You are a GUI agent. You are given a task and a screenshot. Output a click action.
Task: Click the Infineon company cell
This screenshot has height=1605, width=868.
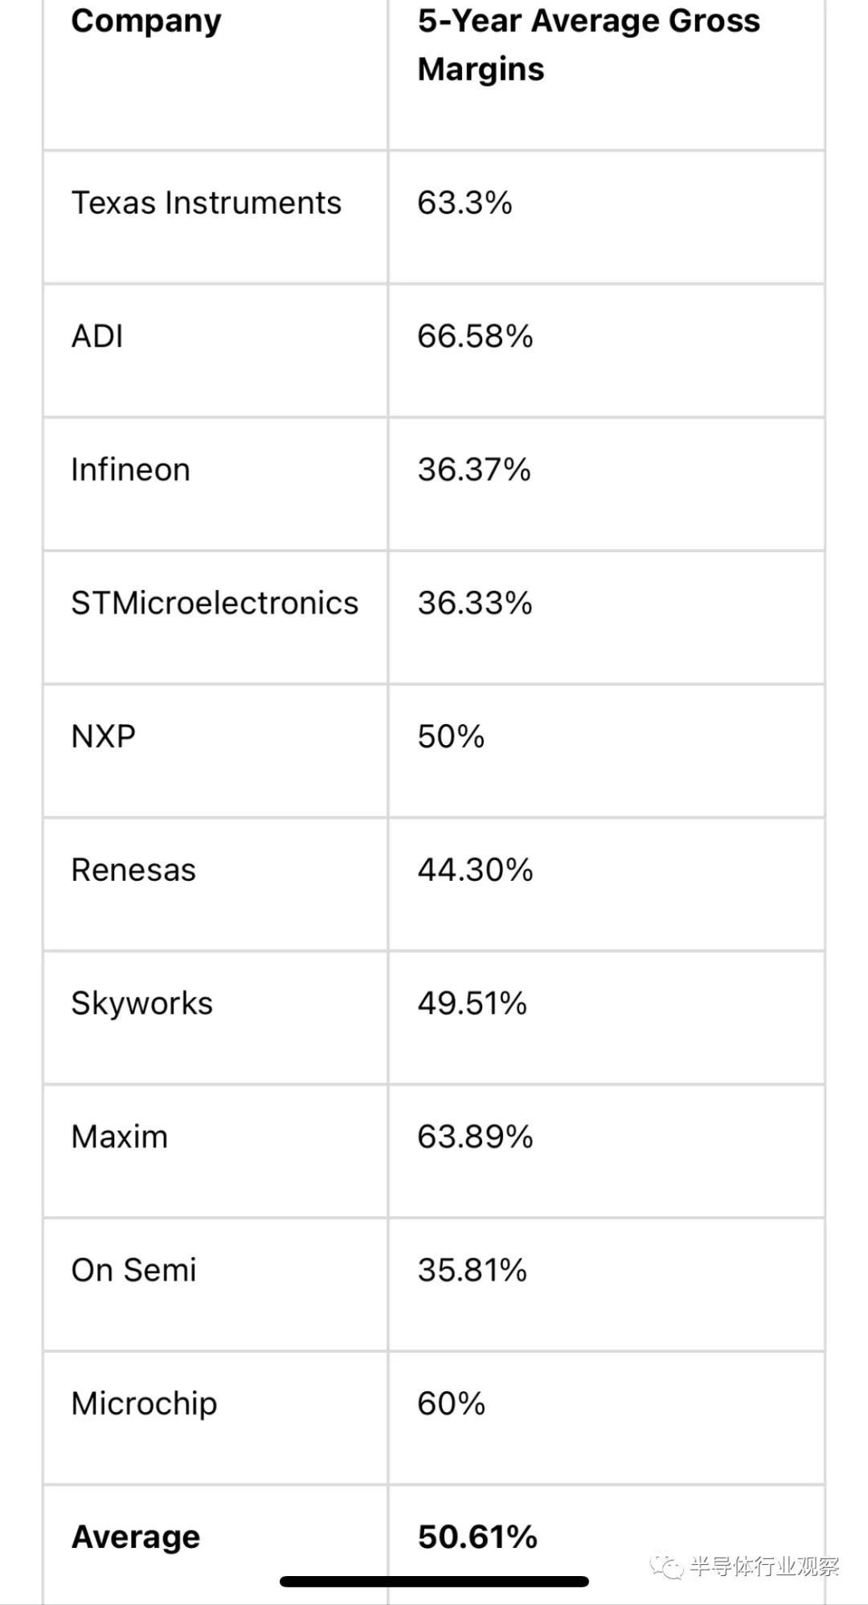point(130,470)
